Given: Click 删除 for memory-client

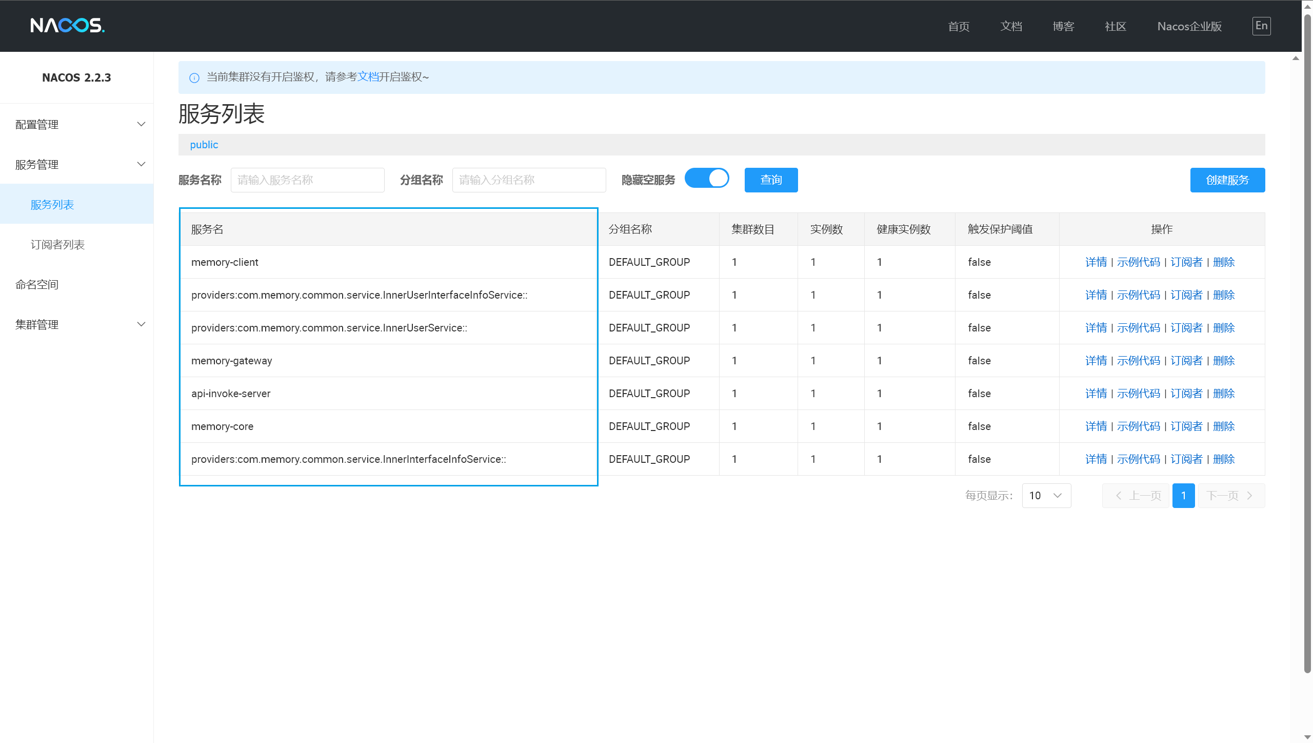Looking at the screenshot, I should pyautogui.click(x=1223, y=262).
